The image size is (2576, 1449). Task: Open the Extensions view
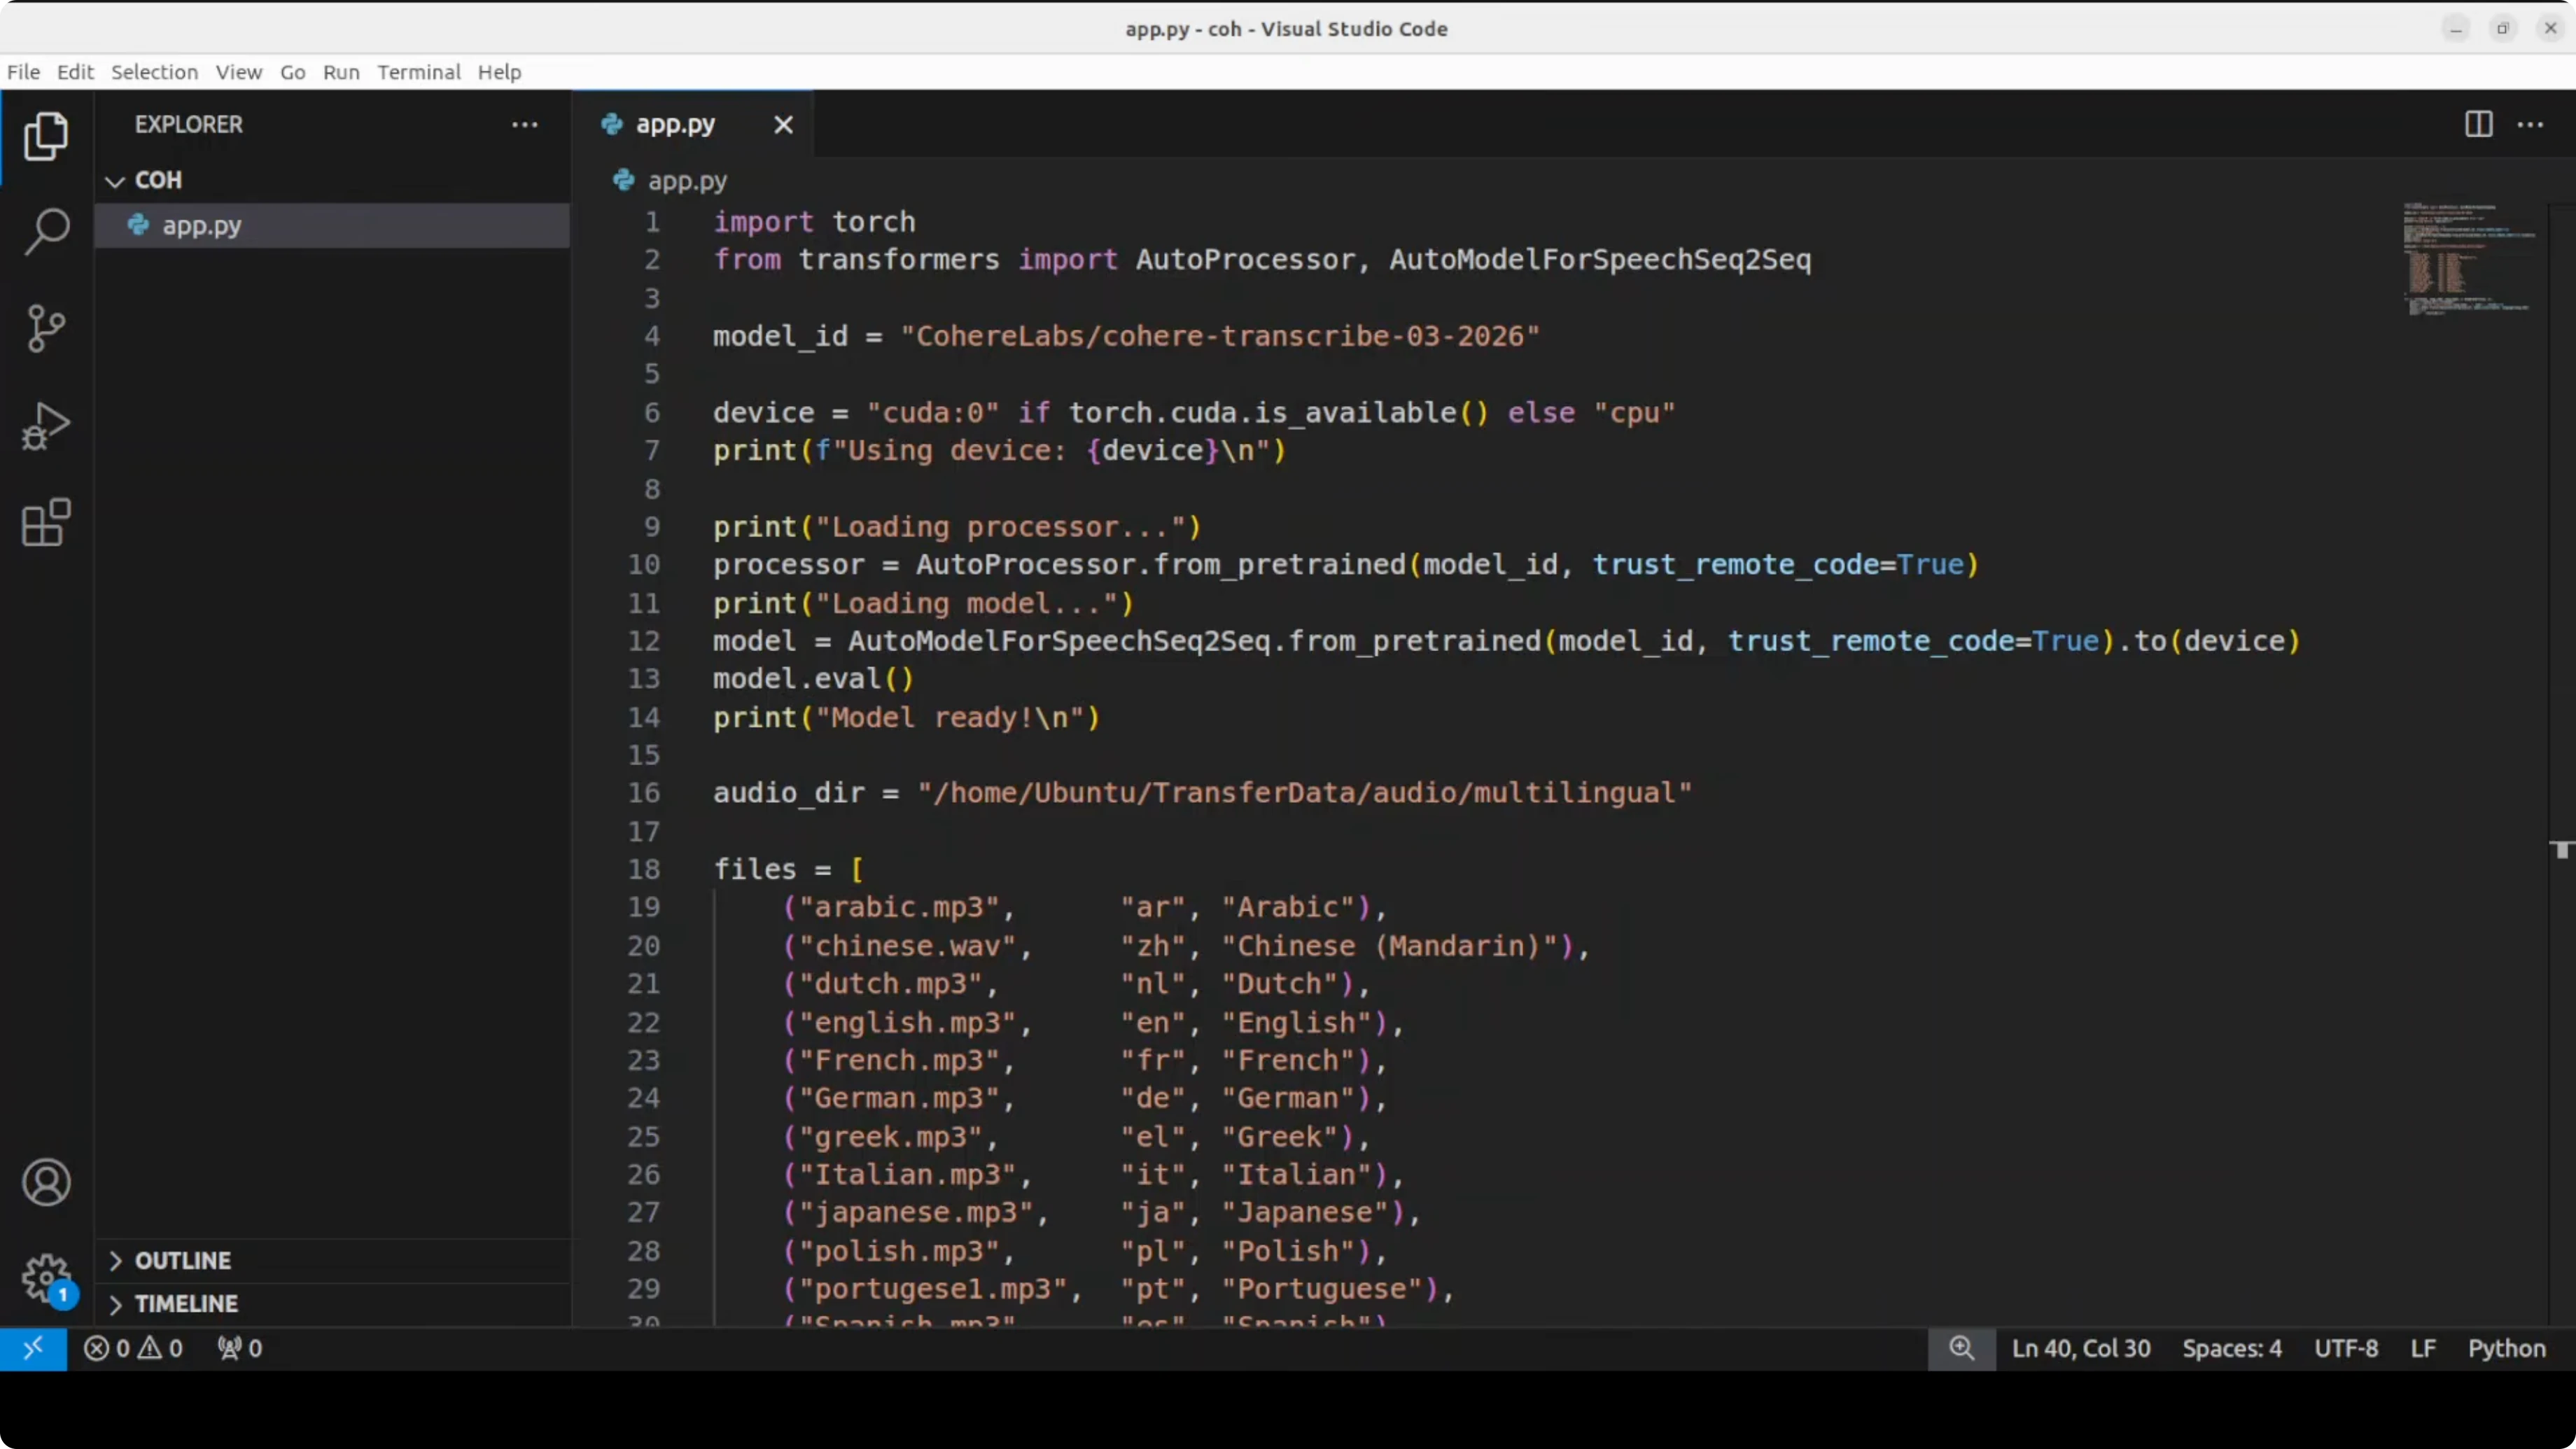click(x=46, y=522)
